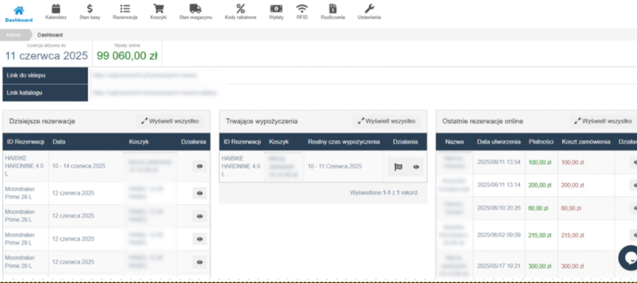The image size is (637, 283).
Task: Open Kody rabatowe percent icon
Action: tap(240, 9)
